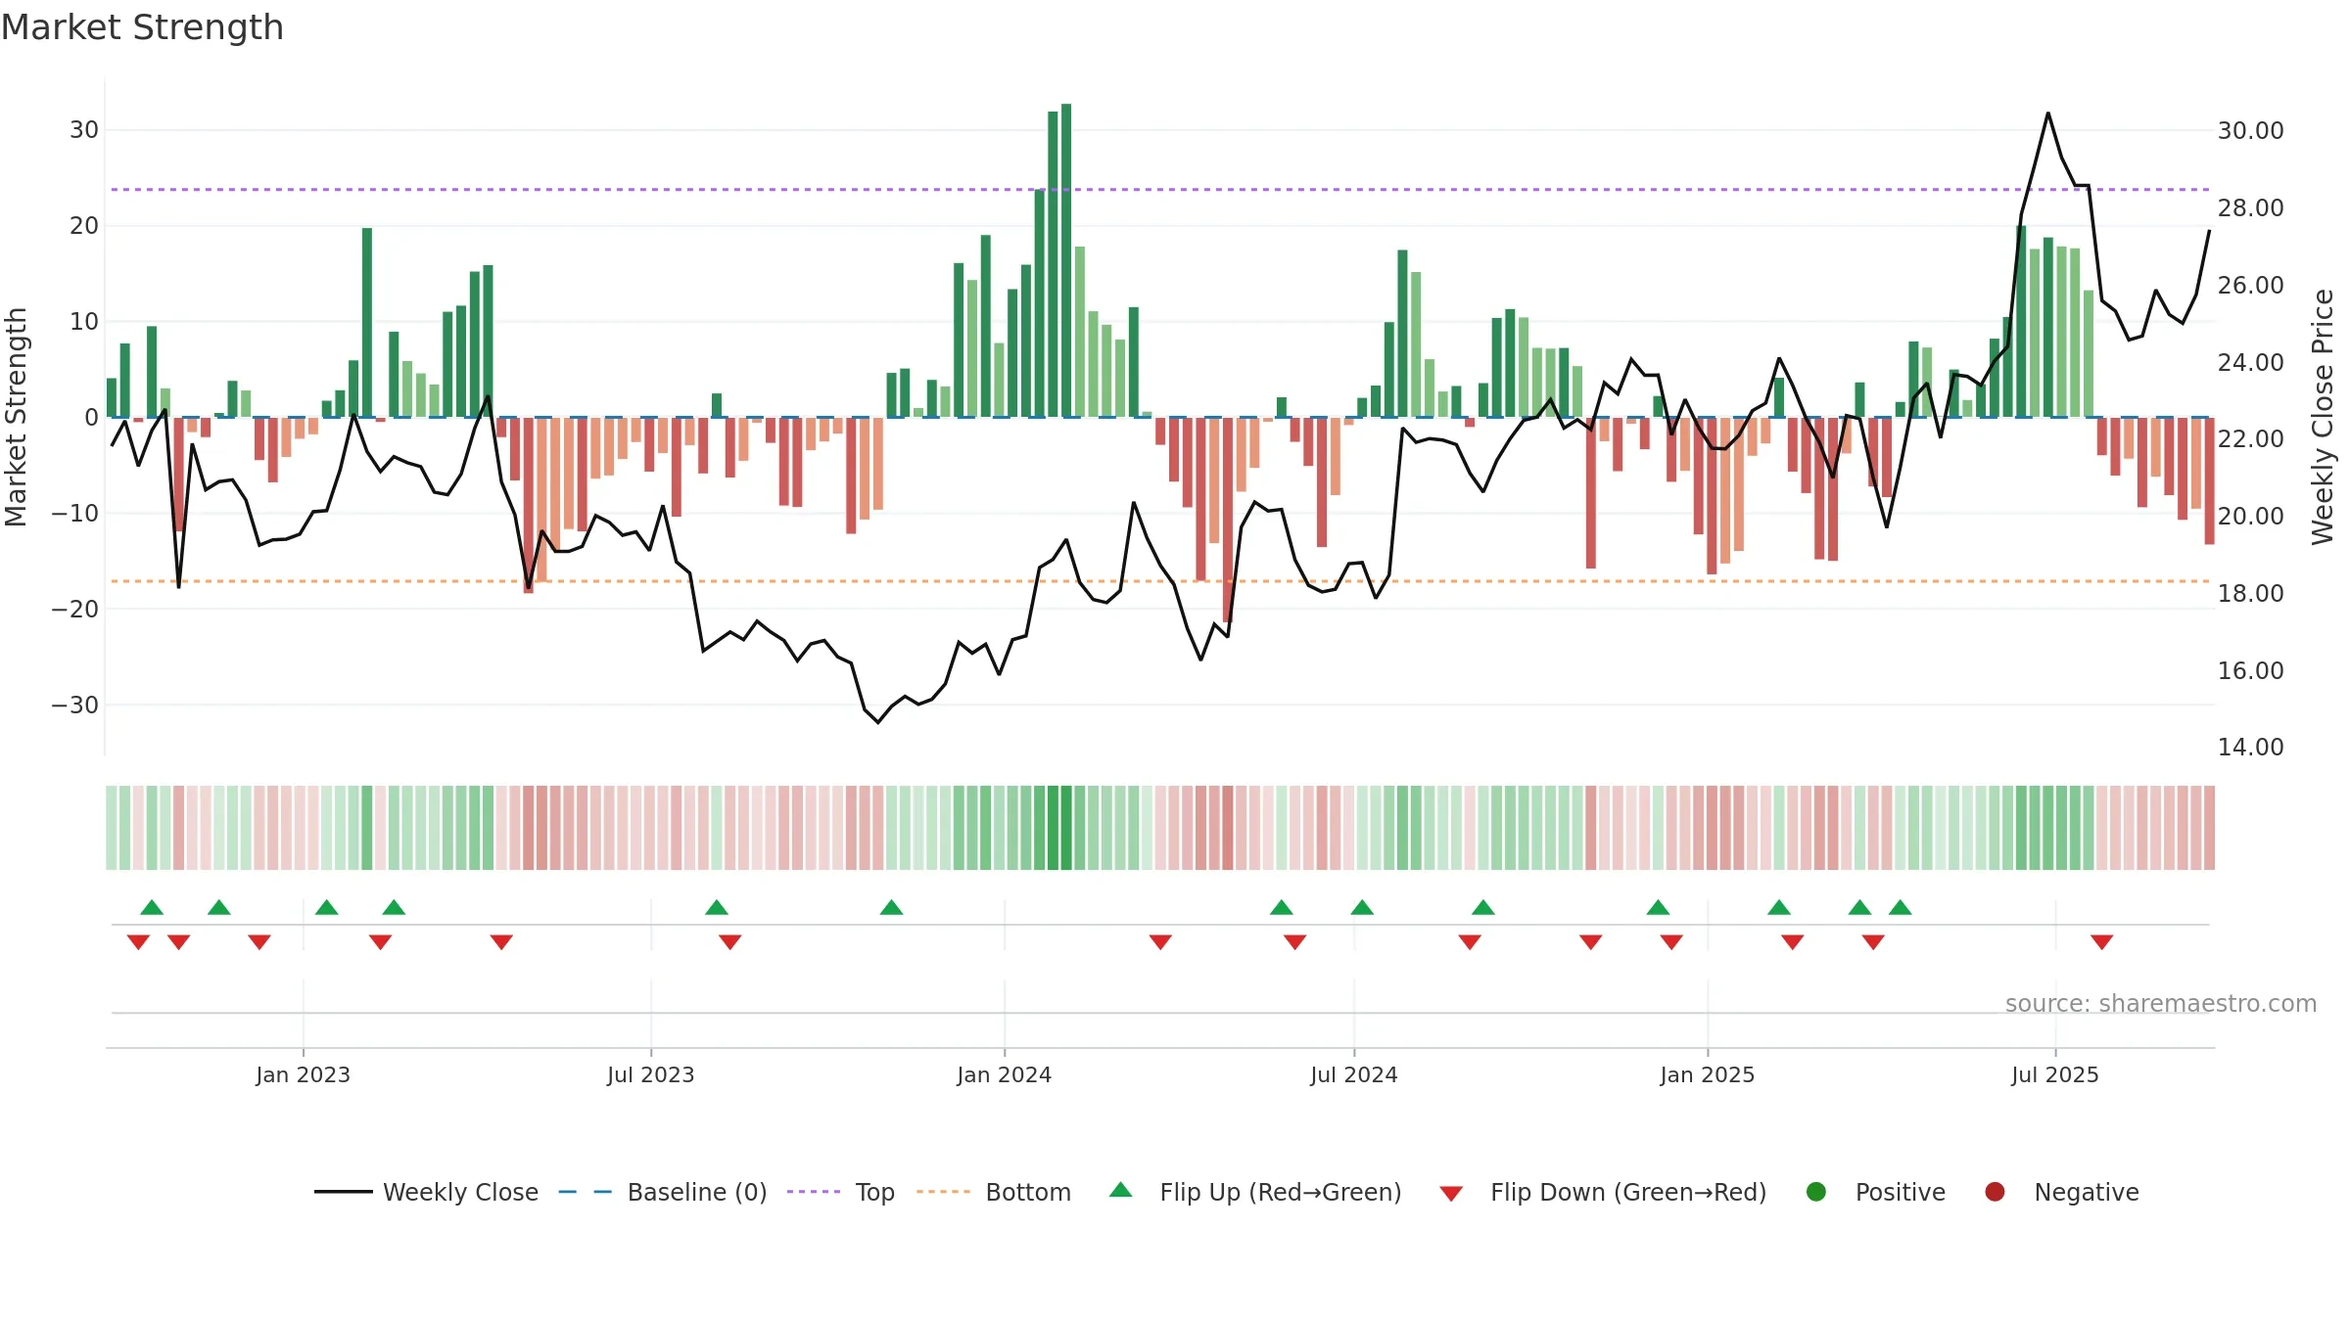Click the dark red Negative legend dot

1995,1192
